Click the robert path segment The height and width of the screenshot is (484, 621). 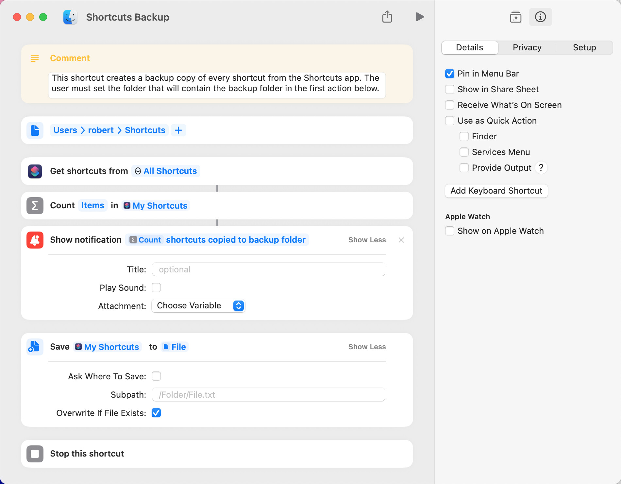pyautogui.click(x=101, y=130)
